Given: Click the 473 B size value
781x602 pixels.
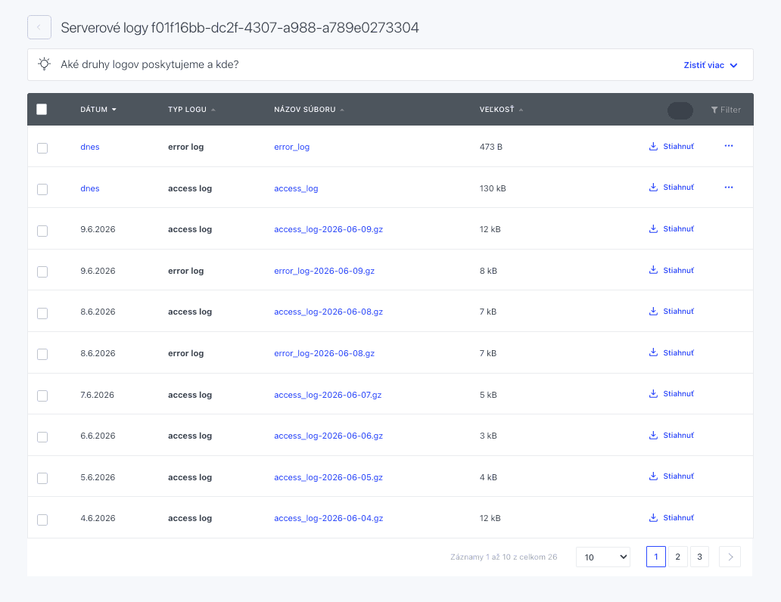Looking at the screenshot, I should click(491, 147).
